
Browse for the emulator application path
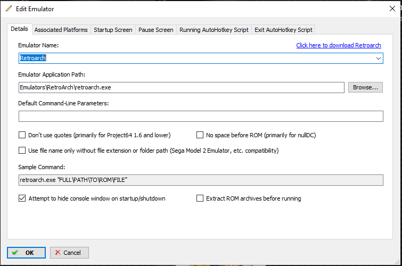365,87
